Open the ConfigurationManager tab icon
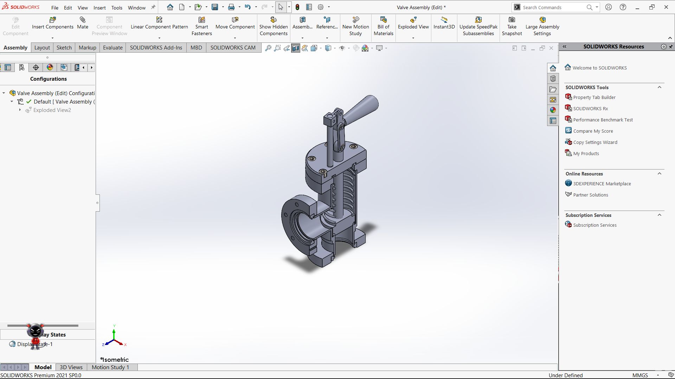 pyautogui.click(x=22, y=67)
